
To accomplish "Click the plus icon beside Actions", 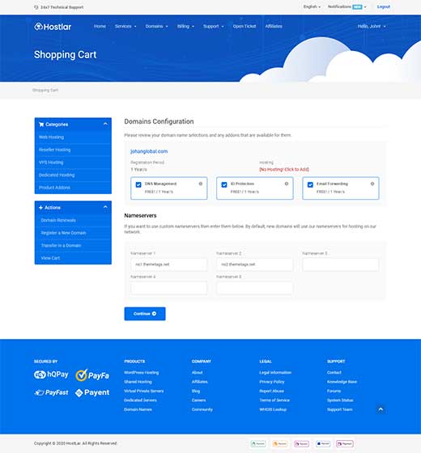I will [40, 207].
